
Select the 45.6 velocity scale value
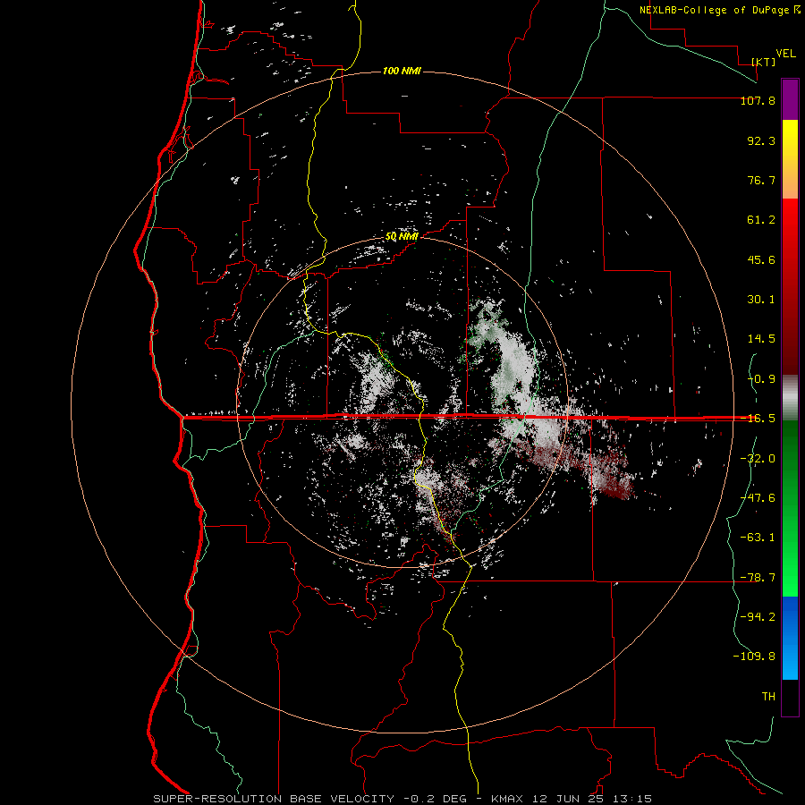(761, 259)
